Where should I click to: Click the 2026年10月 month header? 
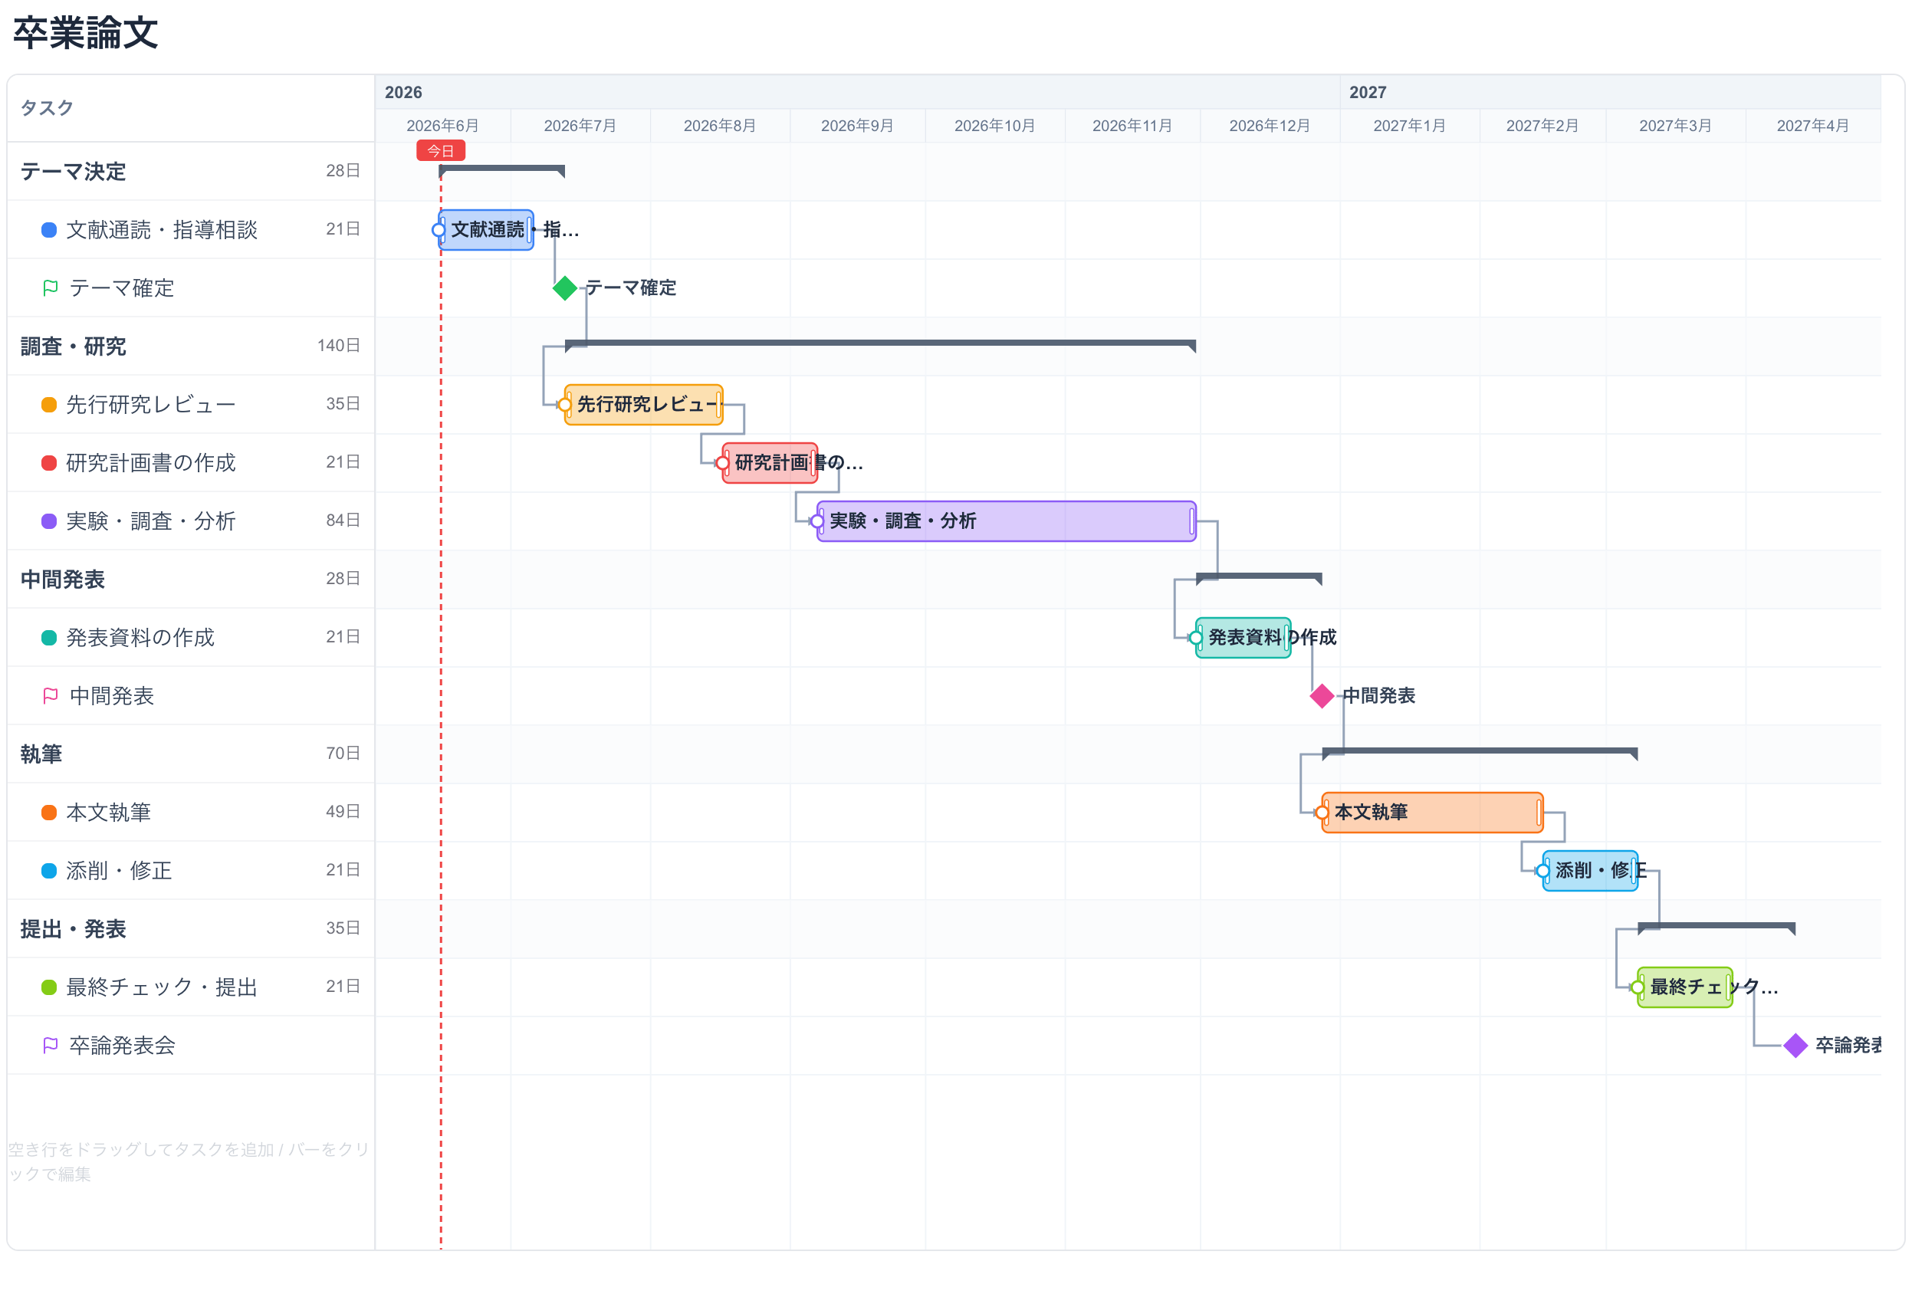click(x=994, y=126)
